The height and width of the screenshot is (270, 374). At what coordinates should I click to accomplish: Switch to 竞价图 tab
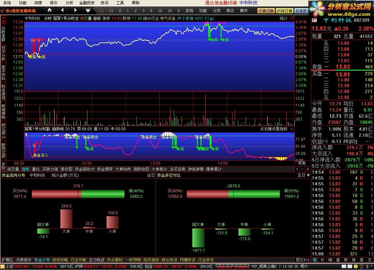coord(66,169)
